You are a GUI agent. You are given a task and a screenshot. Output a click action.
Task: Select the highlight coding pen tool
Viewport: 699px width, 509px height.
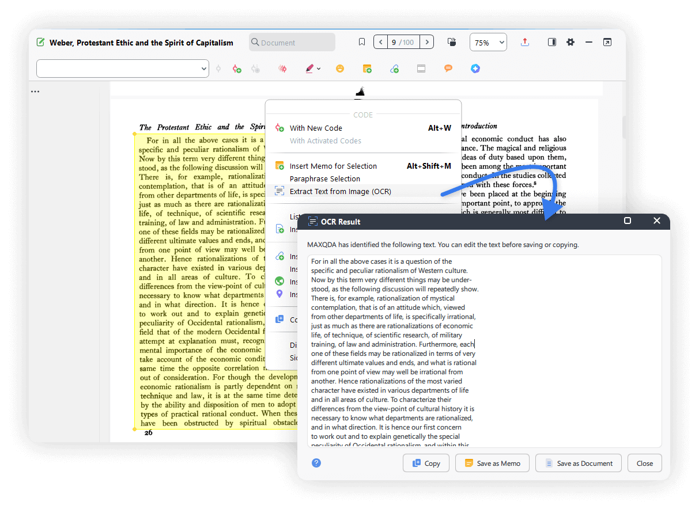[309, 69]
